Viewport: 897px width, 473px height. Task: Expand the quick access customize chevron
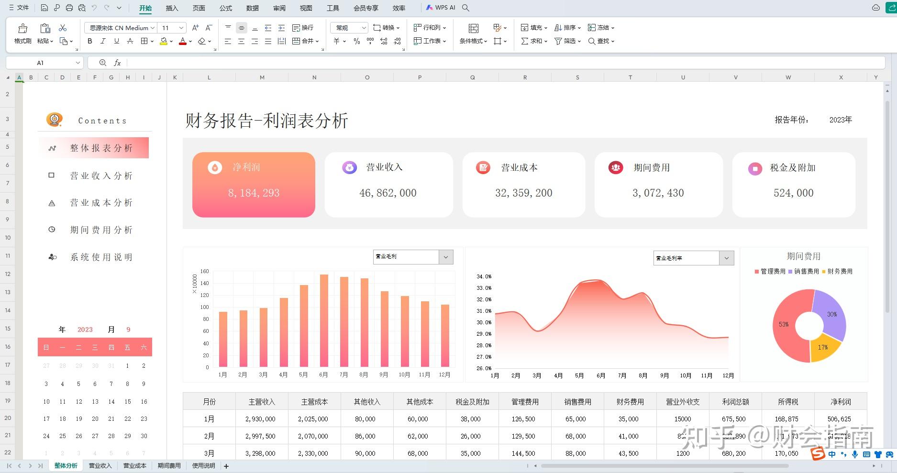(x=119, y=8)
